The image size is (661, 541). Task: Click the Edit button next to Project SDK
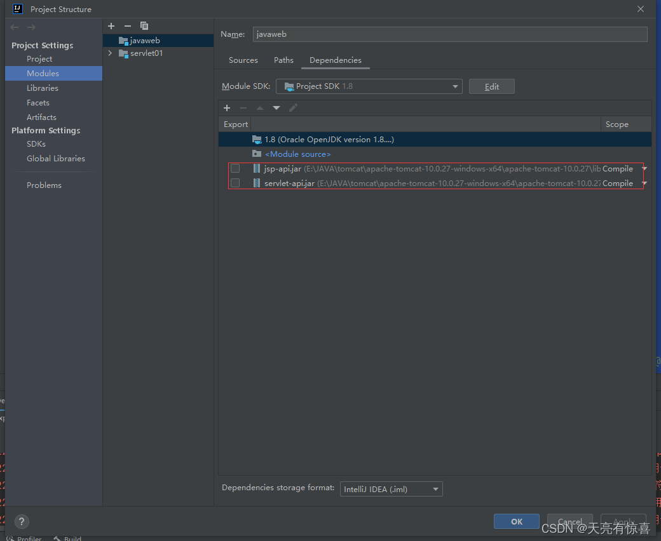pos(491,86)
